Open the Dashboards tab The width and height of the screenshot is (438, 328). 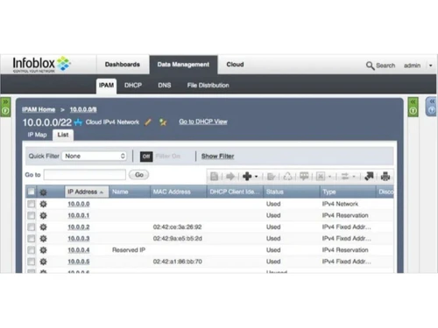point(123,65)
